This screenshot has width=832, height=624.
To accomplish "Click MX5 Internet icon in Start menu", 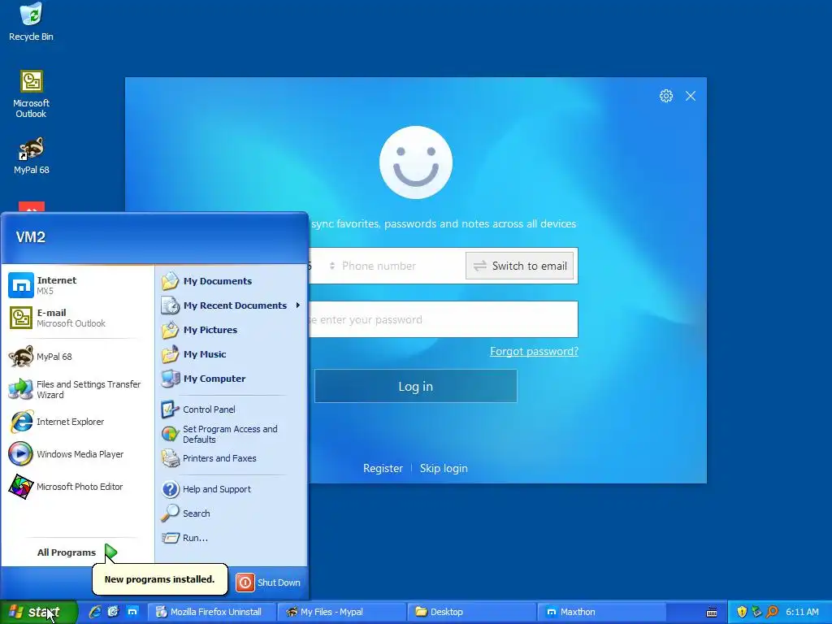I will (x=21, y=285).
